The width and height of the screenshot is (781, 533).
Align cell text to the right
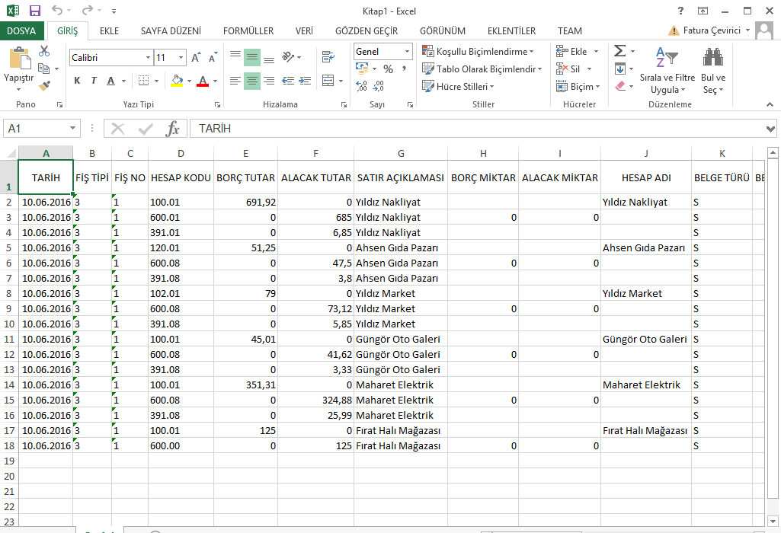click(269, 81)
